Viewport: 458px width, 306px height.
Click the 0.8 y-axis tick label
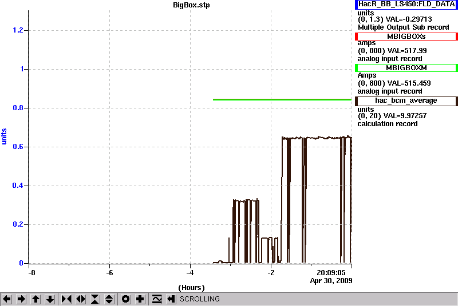click(18, 108)
